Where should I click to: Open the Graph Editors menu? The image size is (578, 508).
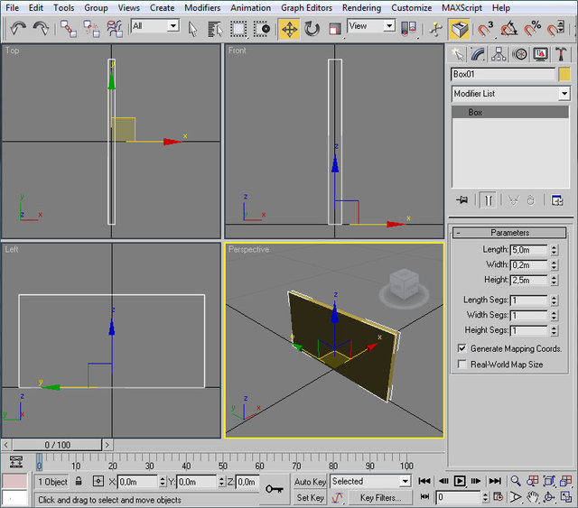(x=306, y=7)
